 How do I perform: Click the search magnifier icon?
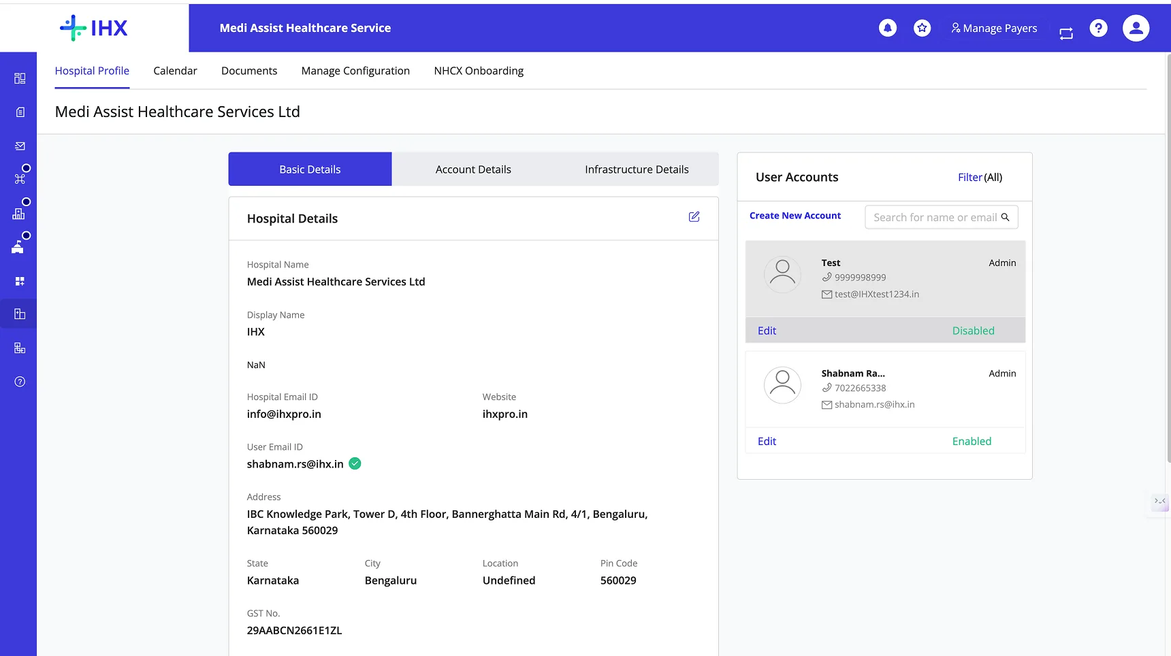click(x=1005, y=217)
